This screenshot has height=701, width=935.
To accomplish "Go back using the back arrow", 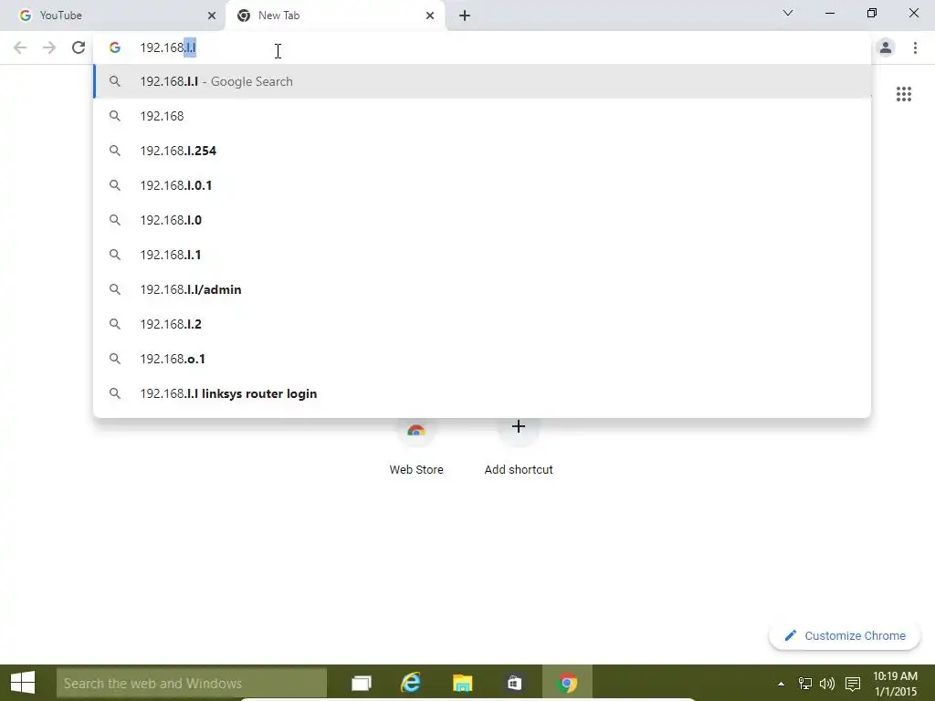I will tap(20, 47).
